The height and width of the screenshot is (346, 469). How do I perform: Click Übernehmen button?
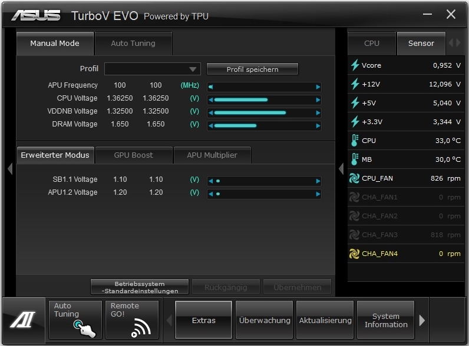pos(298,287)
